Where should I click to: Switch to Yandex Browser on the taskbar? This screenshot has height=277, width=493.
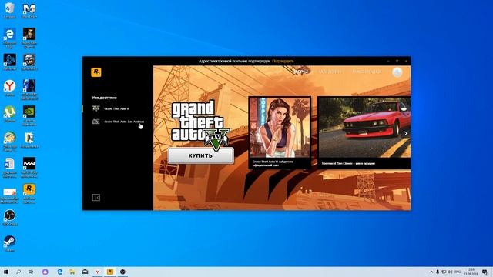pos(98,272)
